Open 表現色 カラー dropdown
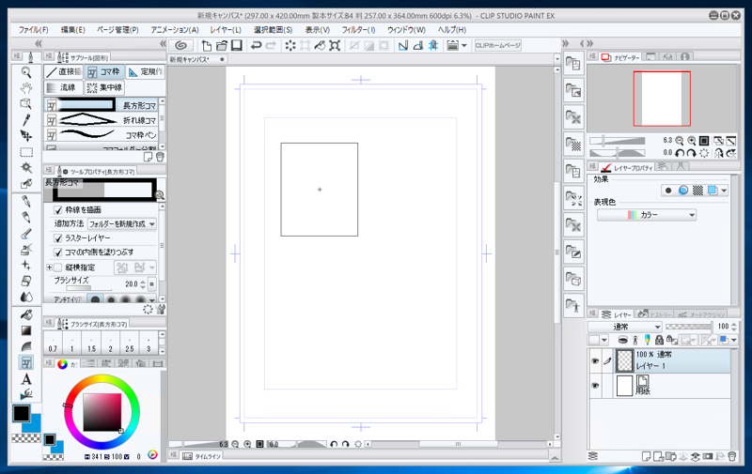752x474 pixels. click(x=646, y=215)
